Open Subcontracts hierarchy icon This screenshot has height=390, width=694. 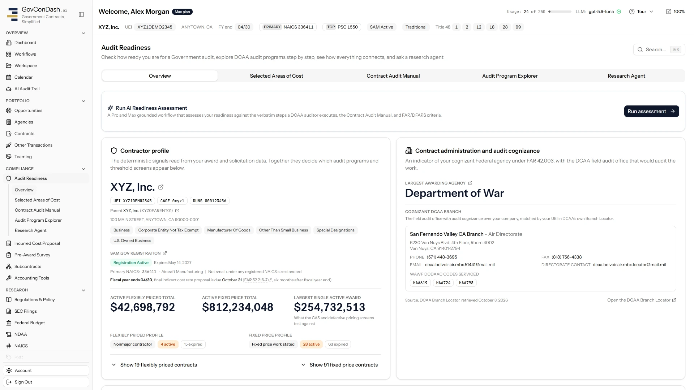click(9, 266)
